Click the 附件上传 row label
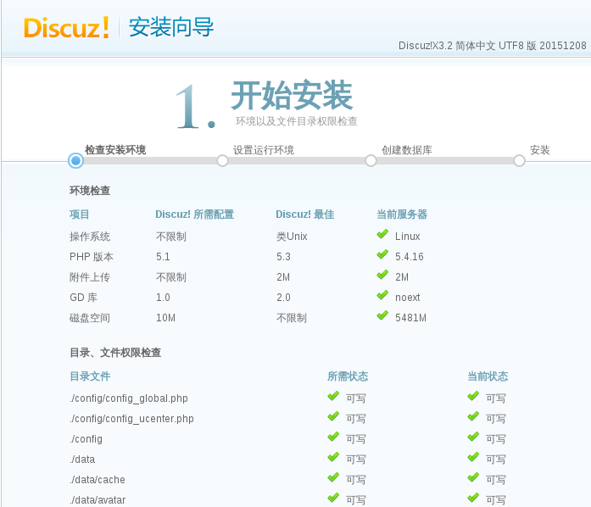Screen dimensions: 591x507 pyautogui.click(x=90, y=277)
